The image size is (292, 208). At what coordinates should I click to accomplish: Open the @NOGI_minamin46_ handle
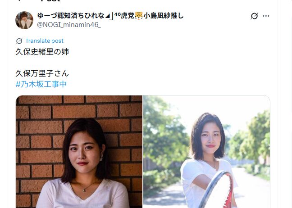pyautogui.click(x=69, y=25)
